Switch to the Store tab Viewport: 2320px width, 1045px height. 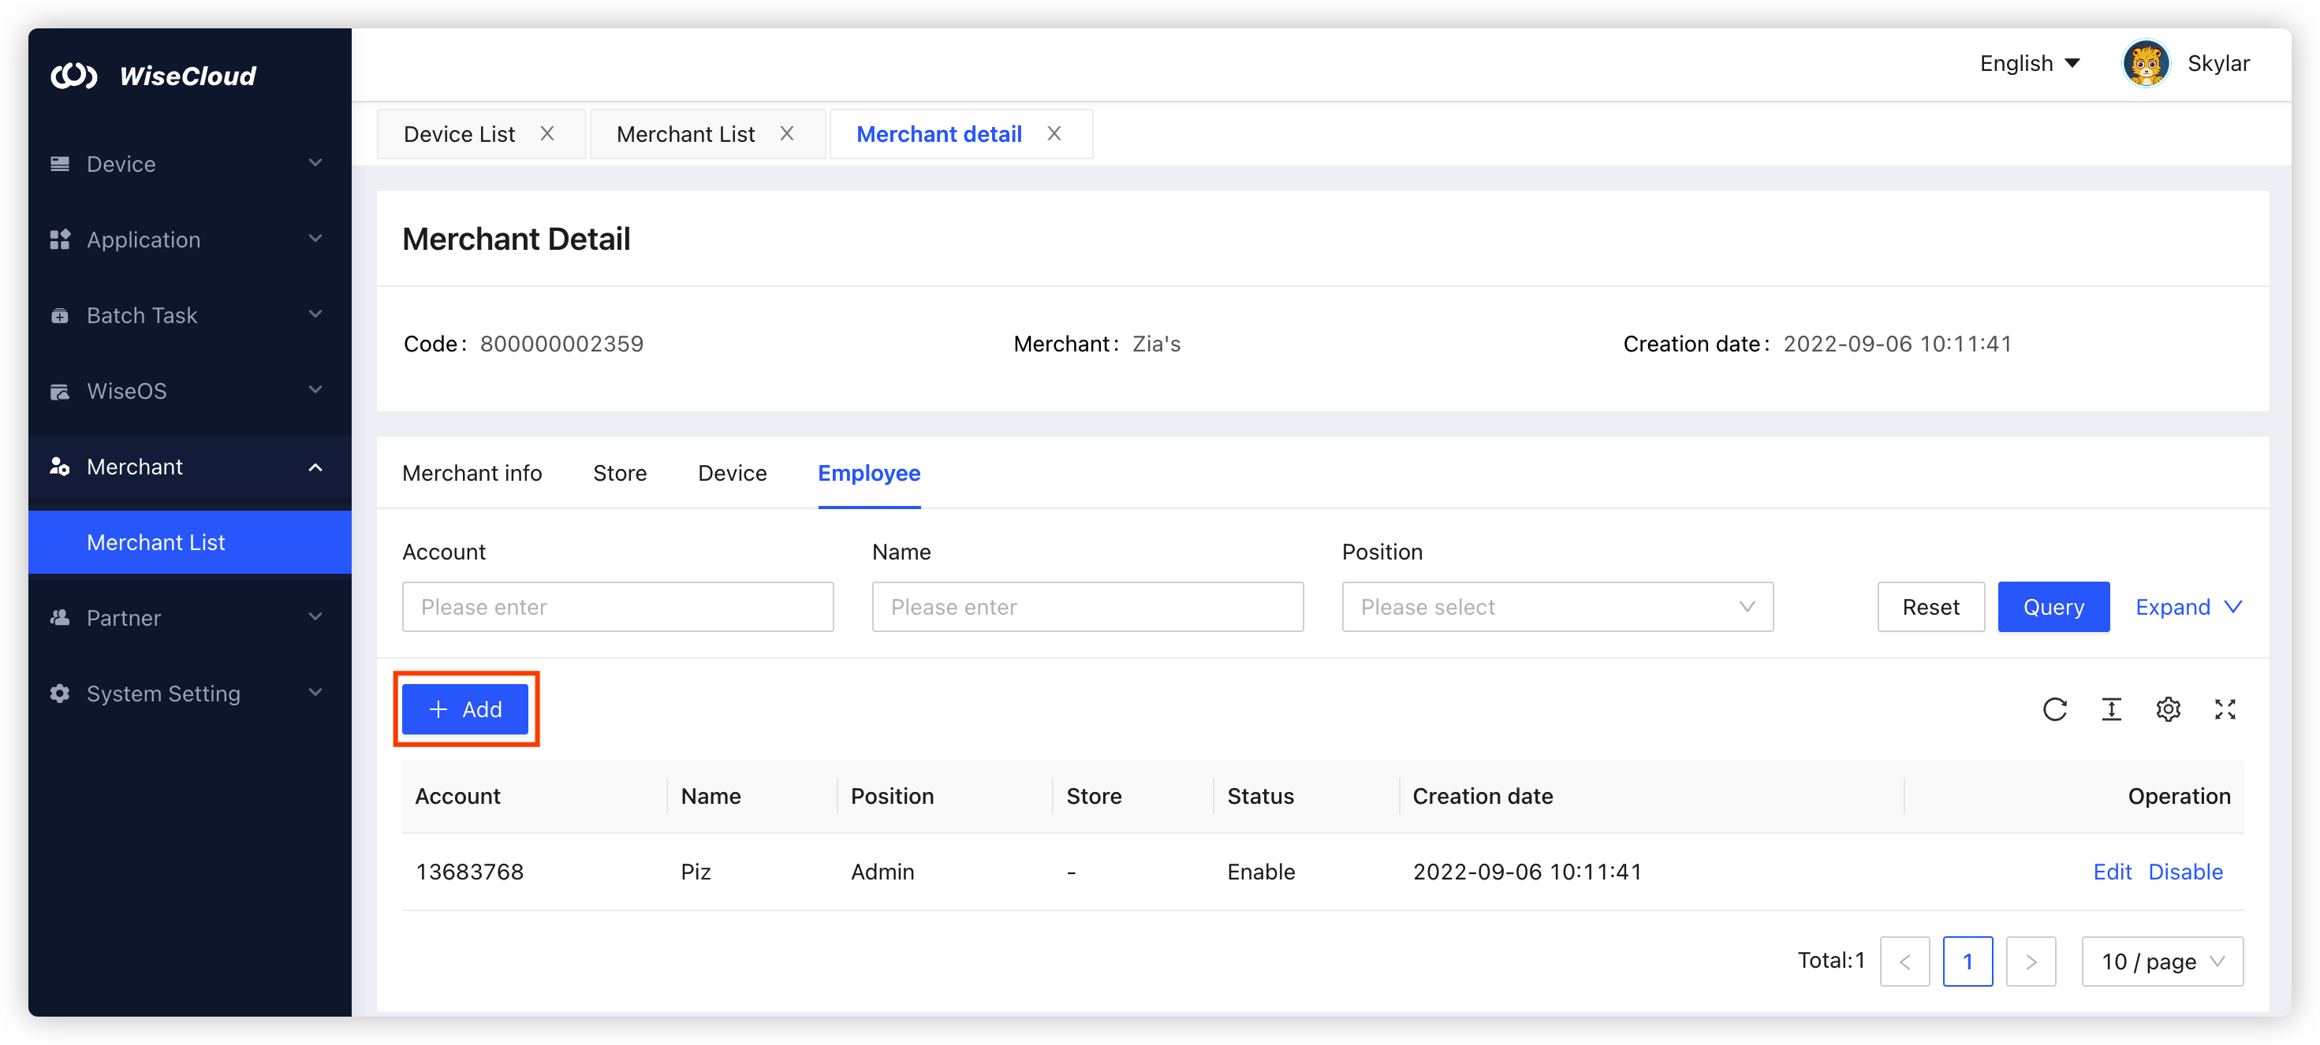click(x=620, y=474)
